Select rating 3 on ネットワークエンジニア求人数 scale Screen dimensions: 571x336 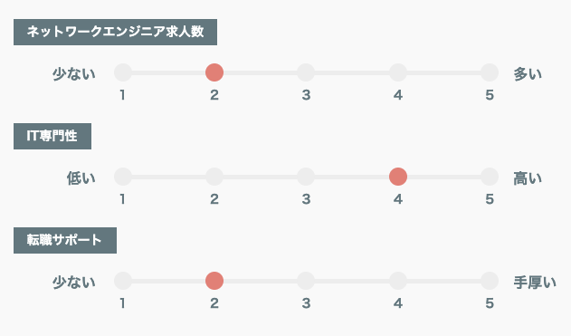pyautogui.click(x=306, y=72)
